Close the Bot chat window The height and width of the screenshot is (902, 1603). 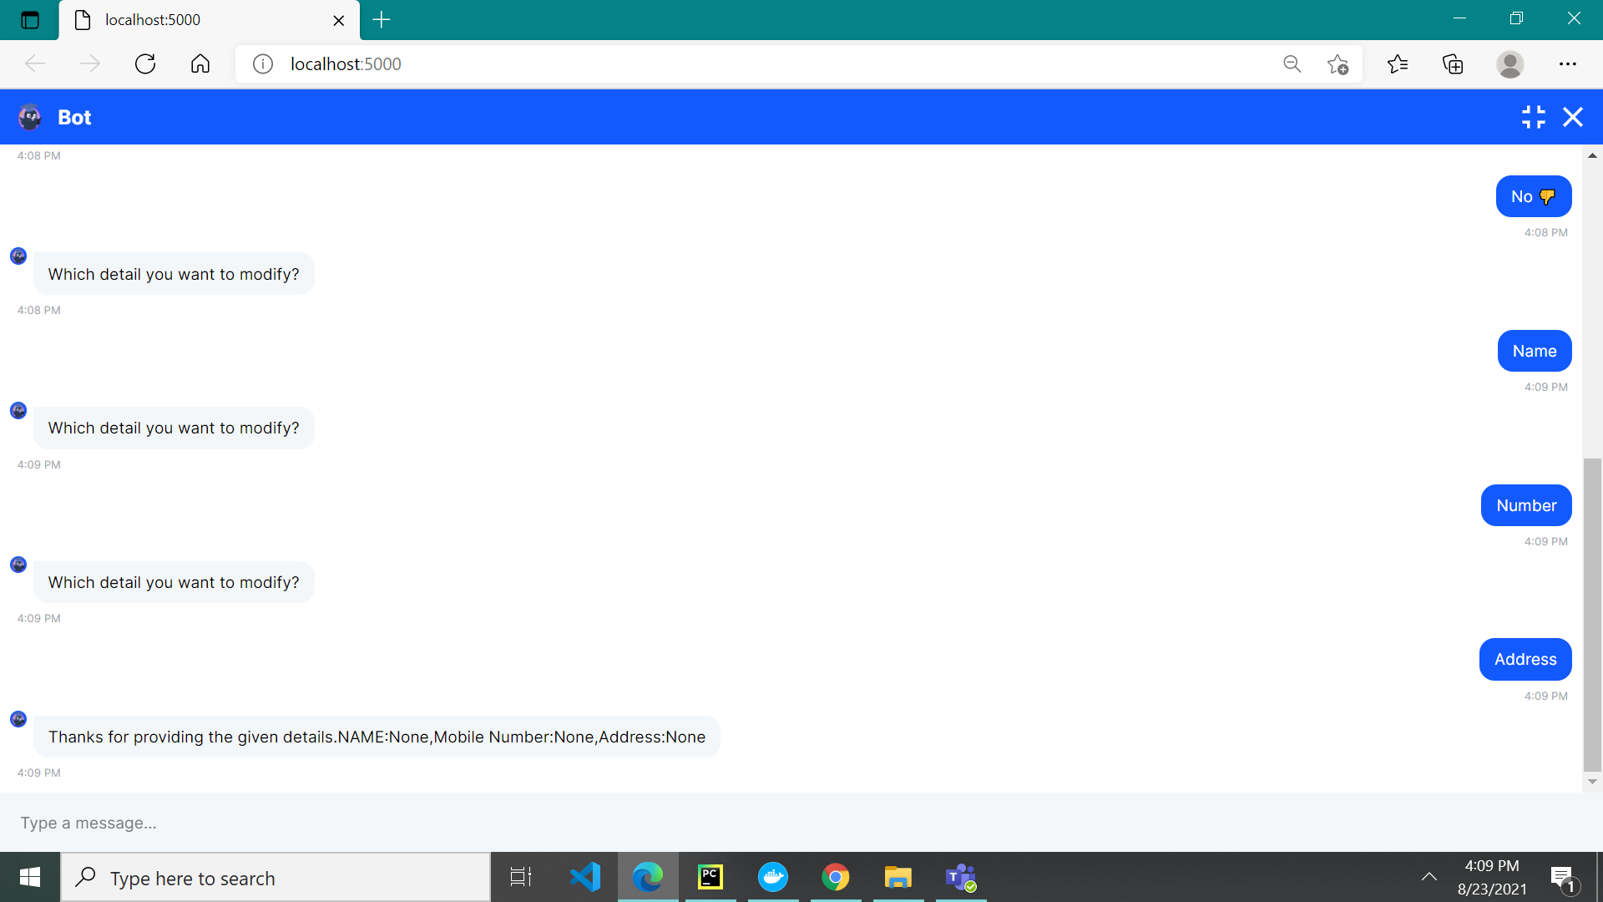1573,117
